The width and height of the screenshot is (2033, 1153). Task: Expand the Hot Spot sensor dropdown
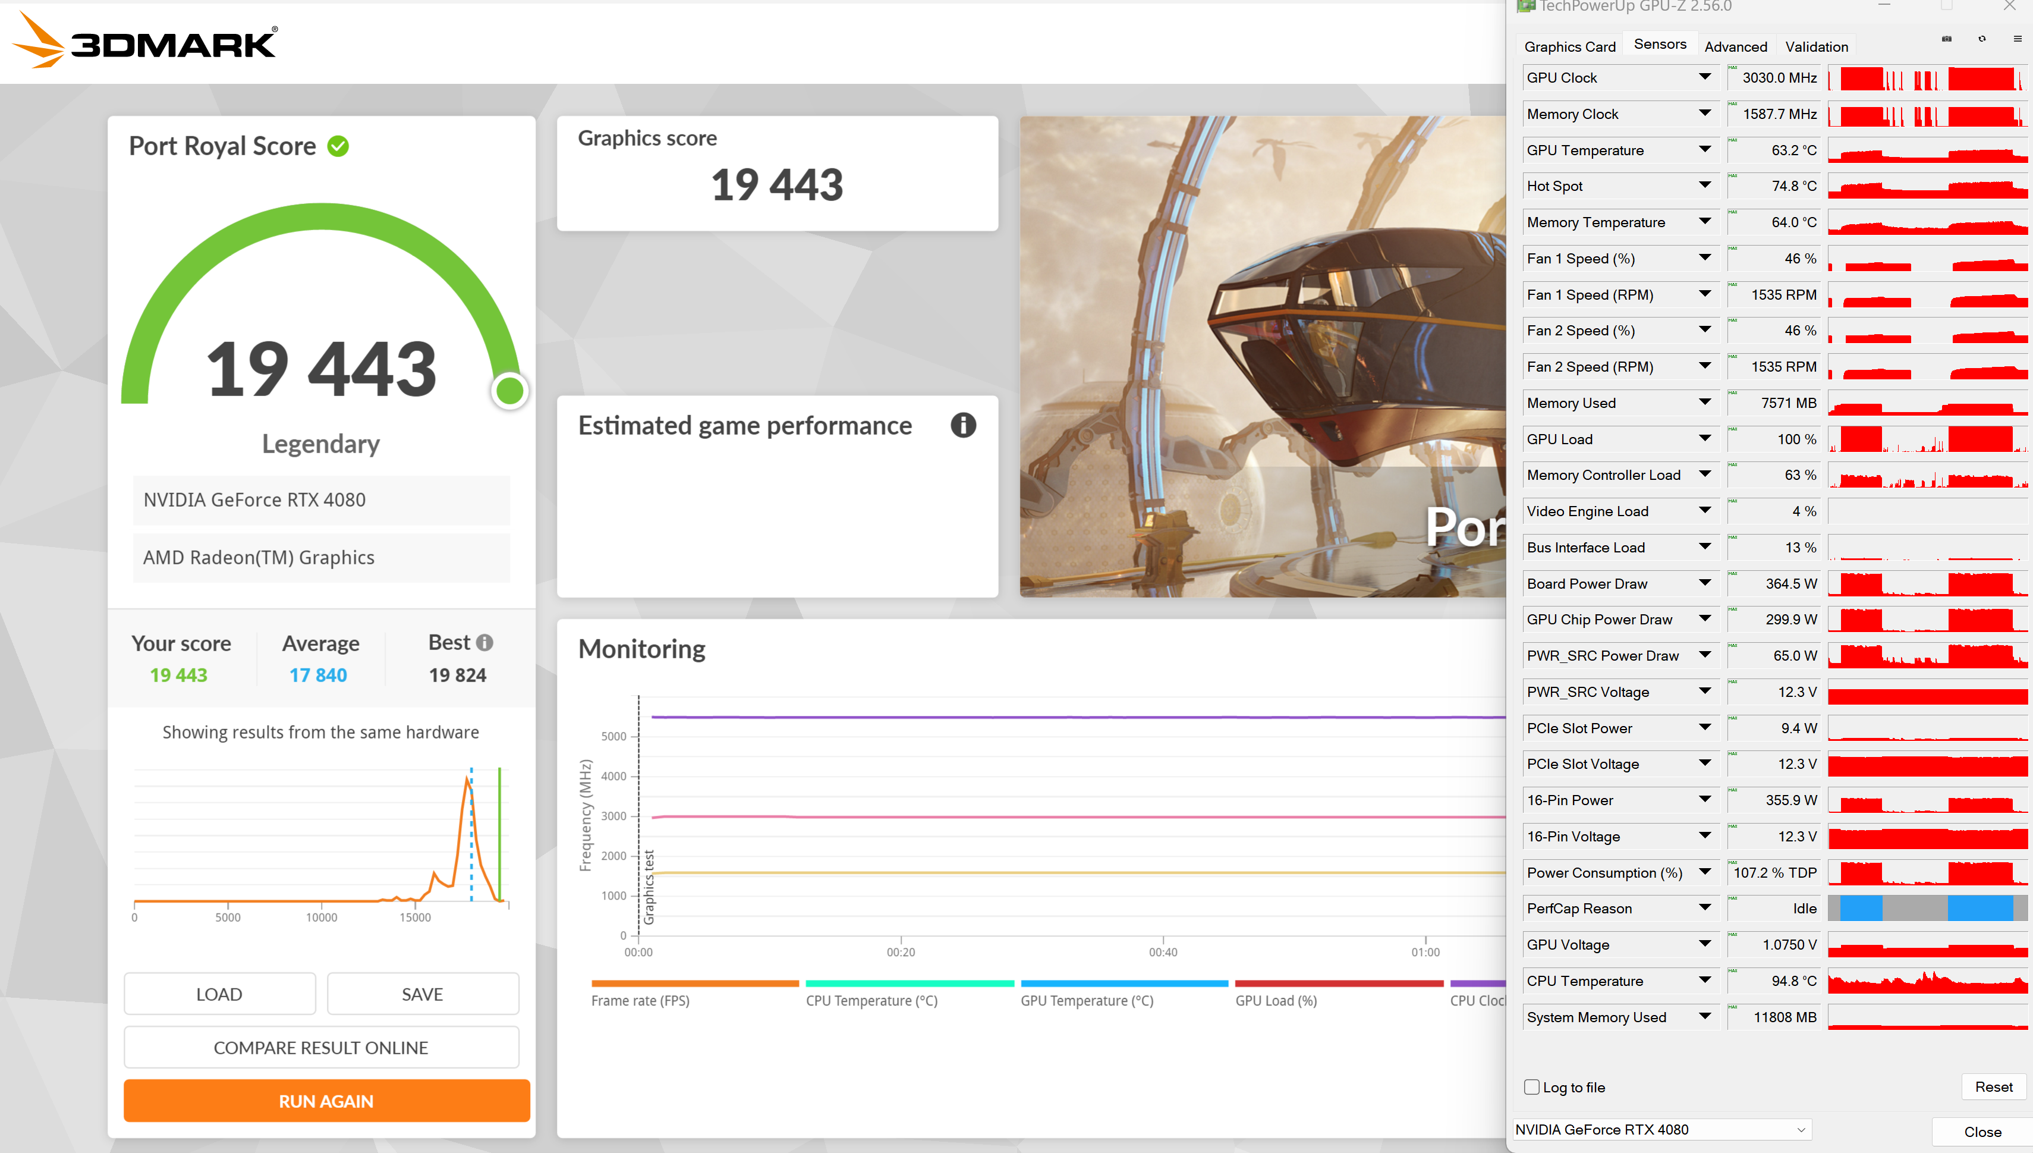(x=1704, y=186)
